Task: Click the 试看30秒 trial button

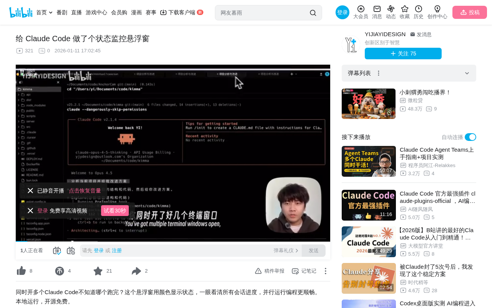Action: [x=115, y=211]
